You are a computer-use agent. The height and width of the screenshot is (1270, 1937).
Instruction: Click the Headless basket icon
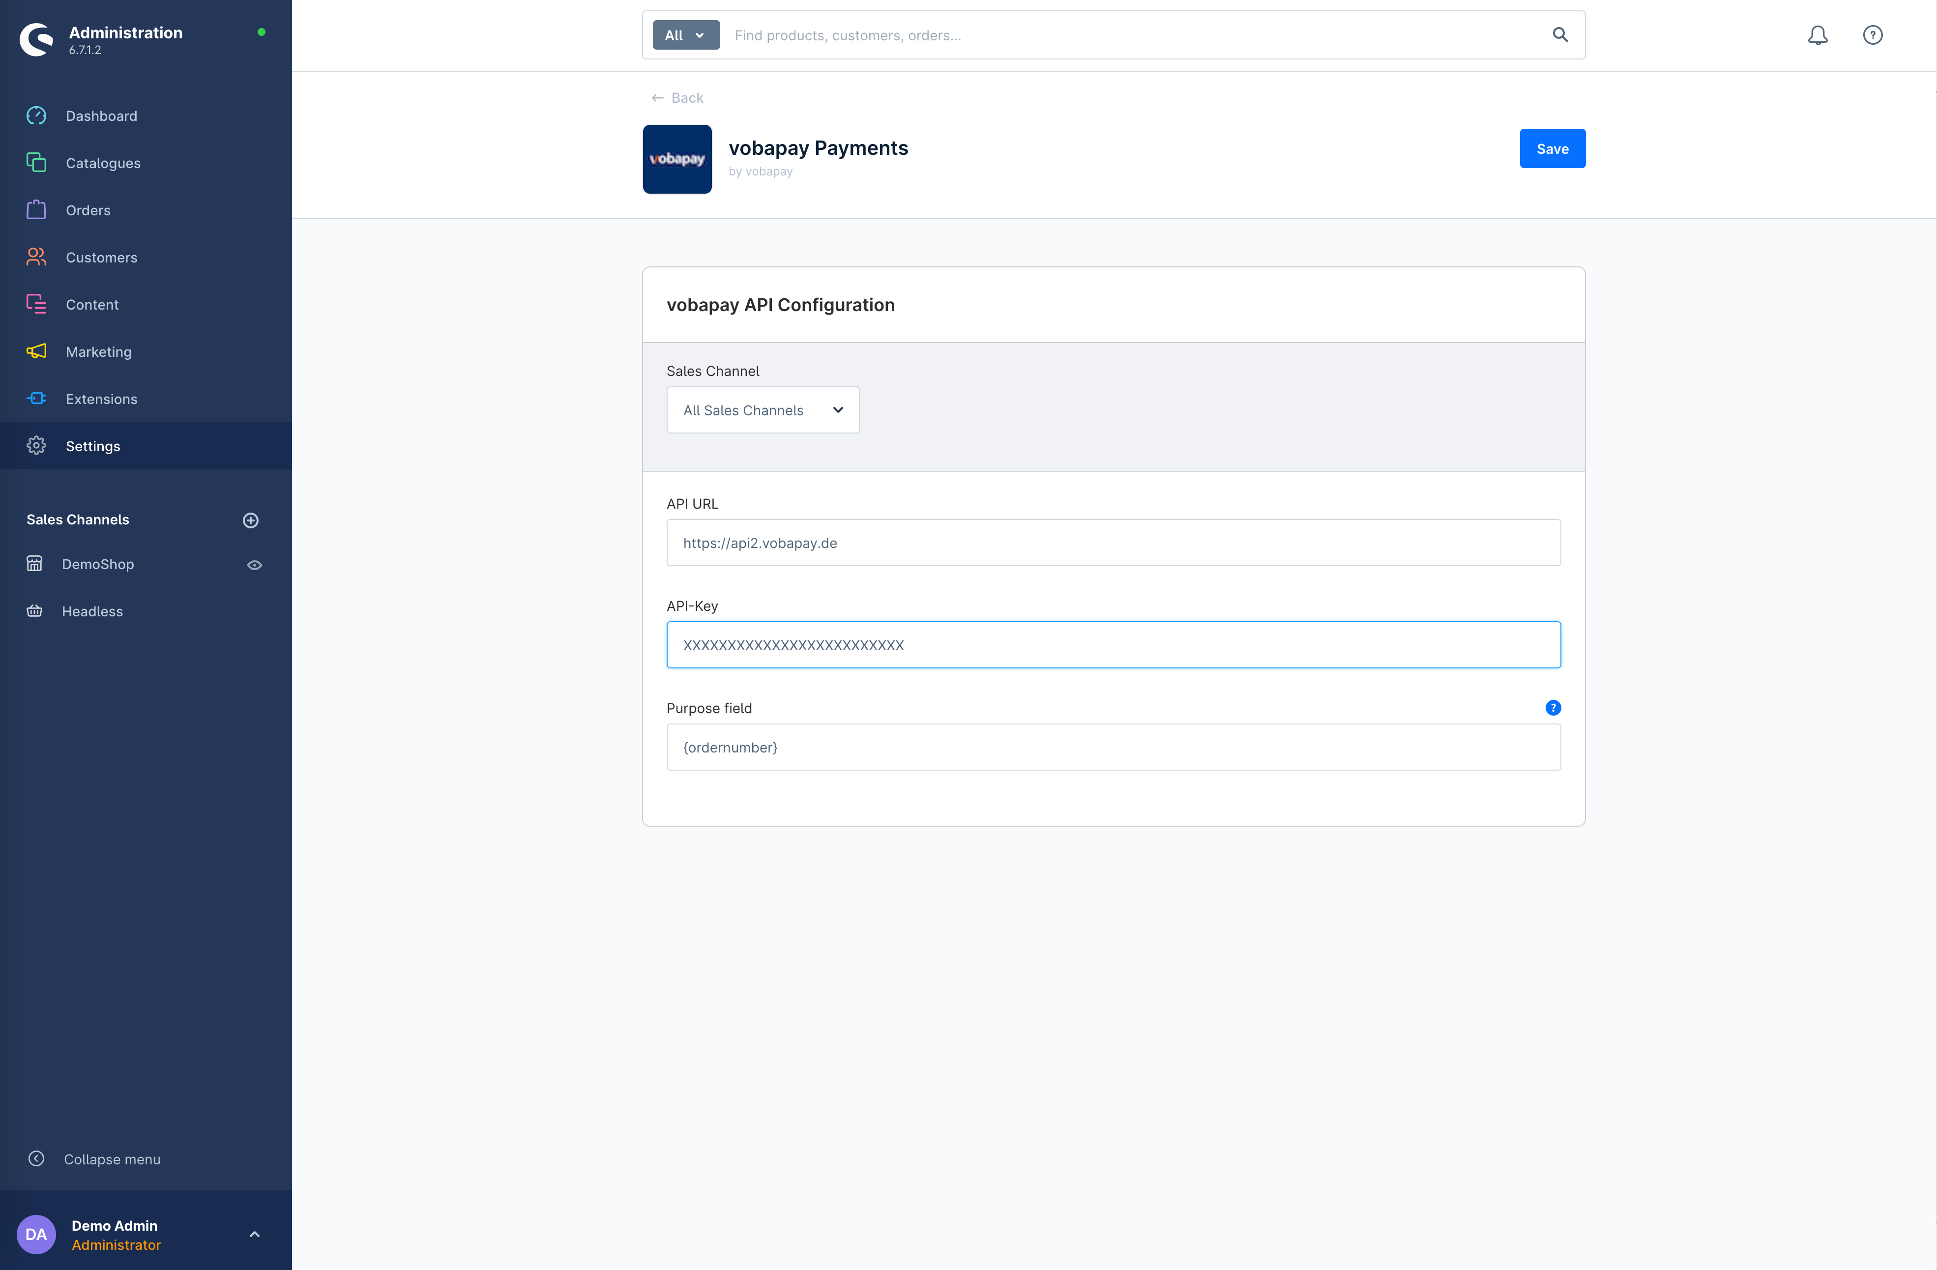pyautogui.click(x=34, y=611)
